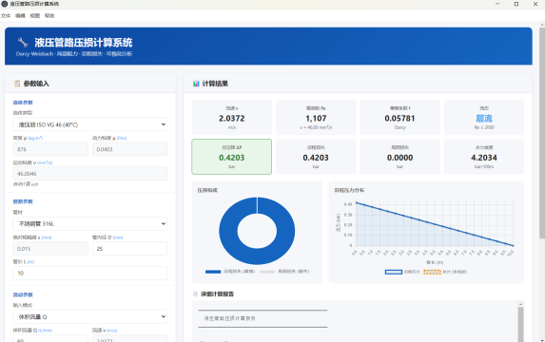Open the 编辑 menu
Image resolution: width=545 pixels, height=342 pixels.
[20, 15]
